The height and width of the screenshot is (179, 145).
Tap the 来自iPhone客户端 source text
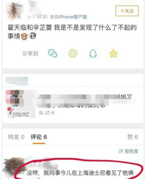coord(68,17)
